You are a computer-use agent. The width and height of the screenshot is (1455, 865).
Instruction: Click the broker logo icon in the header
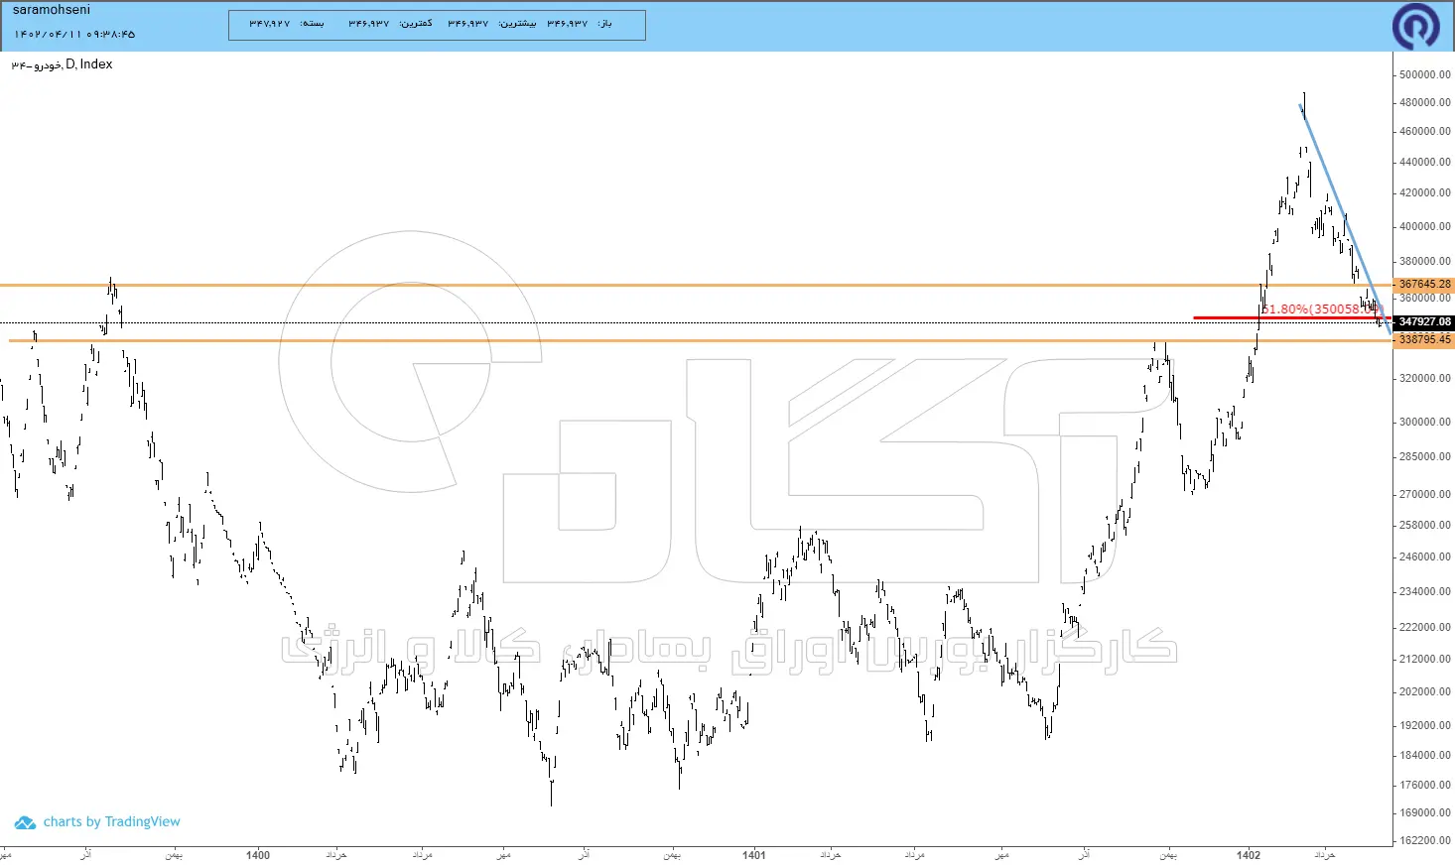(x=1416, y=26)
